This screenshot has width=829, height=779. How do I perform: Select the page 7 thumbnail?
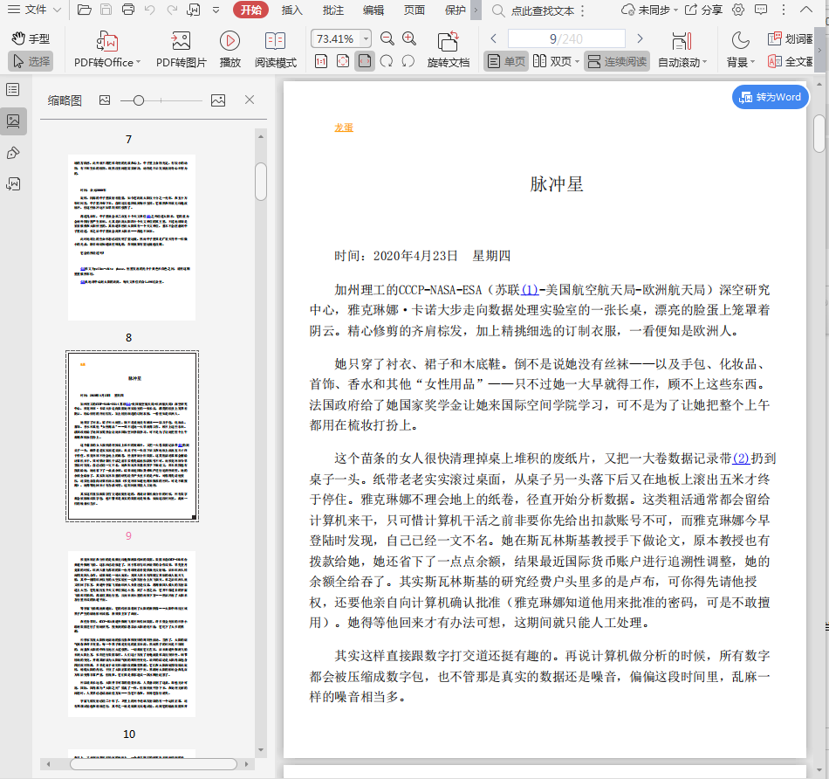(x=132, y=238)
